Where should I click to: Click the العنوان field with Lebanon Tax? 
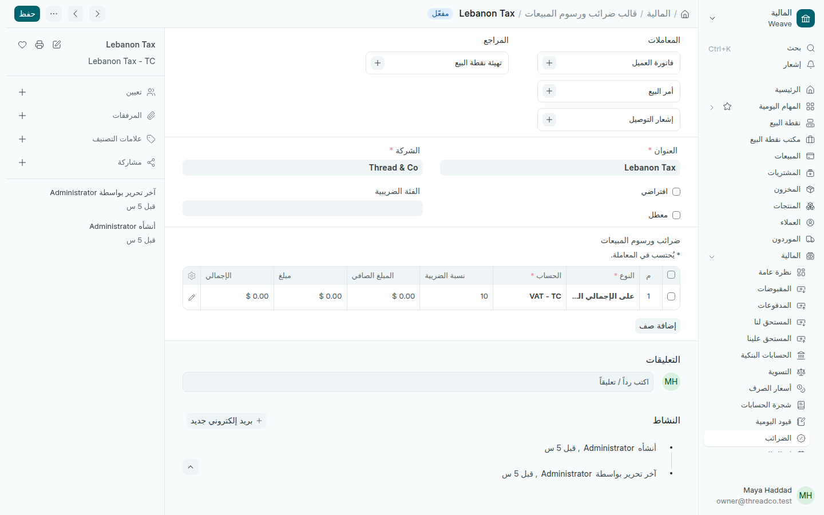(x=560, y=168)
